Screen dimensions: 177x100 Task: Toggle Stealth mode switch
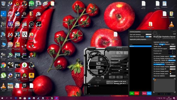tap(173, 46)
